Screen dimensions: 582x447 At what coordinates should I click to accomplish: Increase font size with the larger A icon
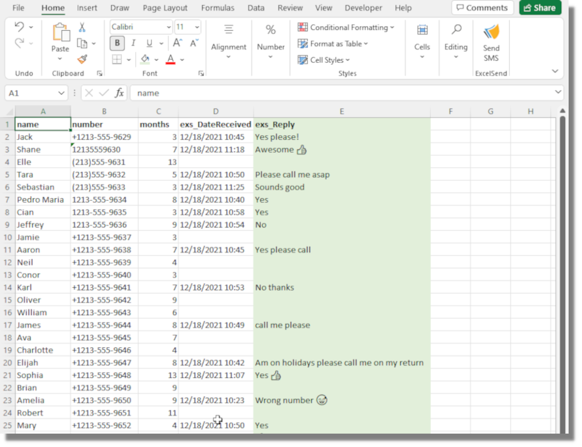coord(177,43)
